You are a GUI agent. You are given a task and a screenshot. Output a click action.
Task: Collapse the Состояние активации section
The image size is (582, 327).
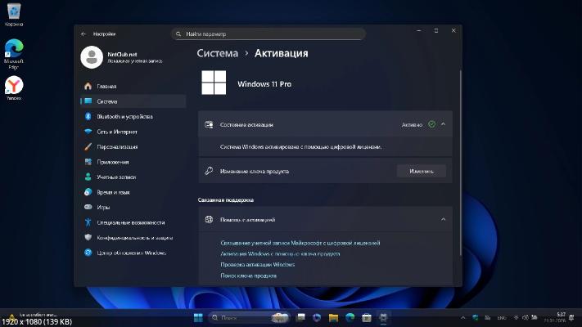click(x=443, y=124)
